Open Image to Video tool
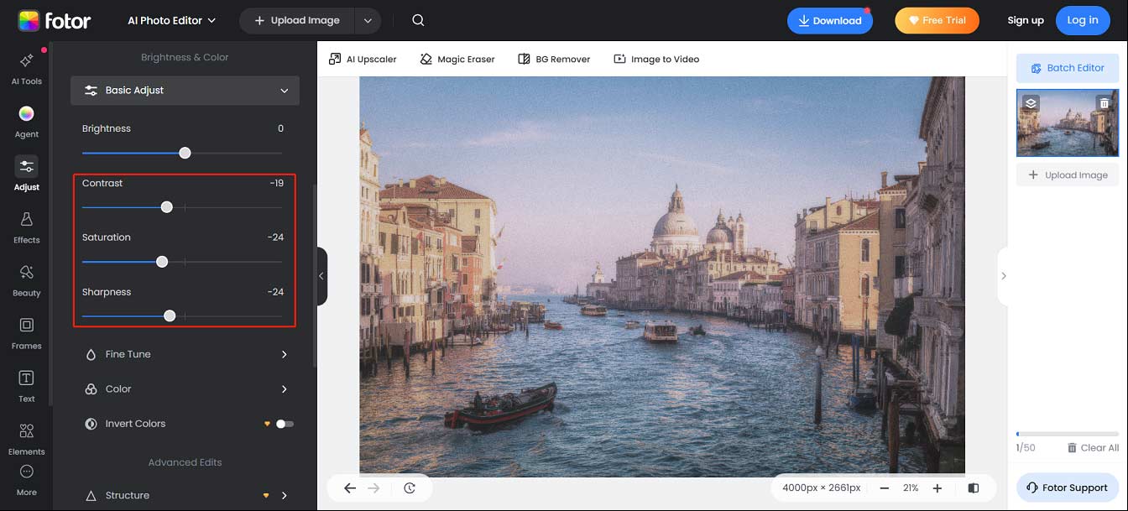 click(656, 59)
